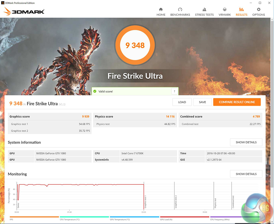Screen dimensions: 274x224
Task: Click the Graphics test 1 chart marker
Action: 145,202
